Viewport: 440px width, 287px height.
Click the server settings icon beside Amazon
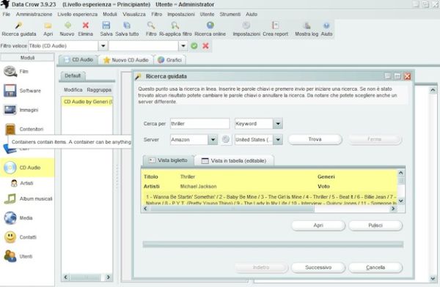click(226, 139)
